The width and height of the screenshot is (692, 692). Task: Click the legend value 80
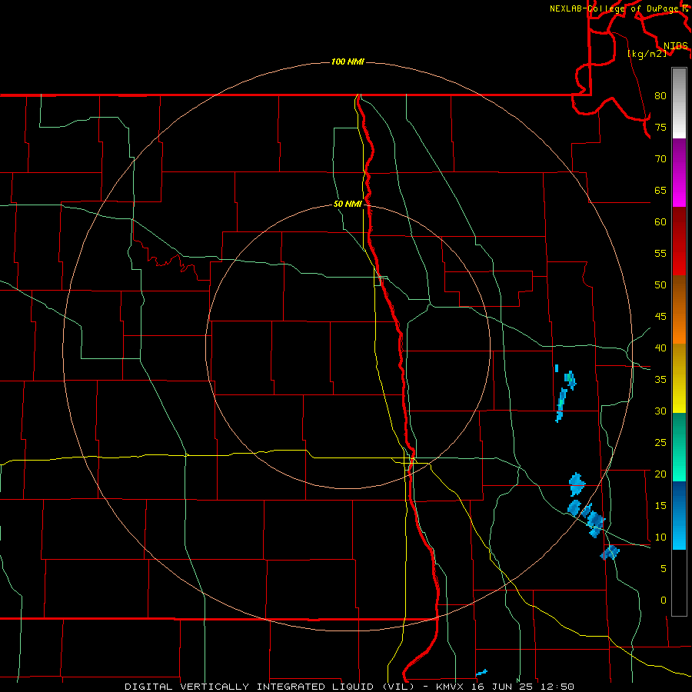point(660,96)
